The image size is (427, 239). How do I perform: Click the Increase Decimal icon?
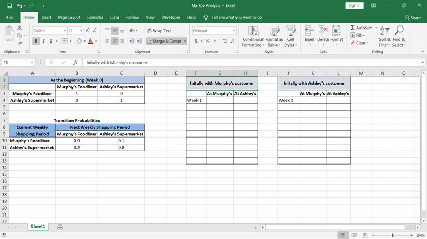coord(225,41)
